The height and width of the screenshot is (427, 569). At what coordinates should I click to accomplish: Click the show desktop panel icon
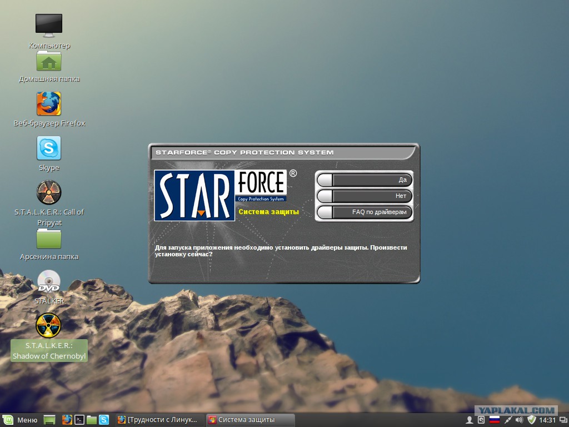pyautogui.click(x=49, y=420)
